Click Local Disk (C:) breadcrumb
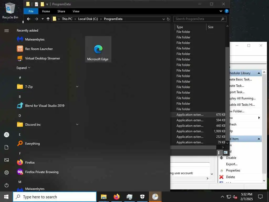 [x=88, y=19]
